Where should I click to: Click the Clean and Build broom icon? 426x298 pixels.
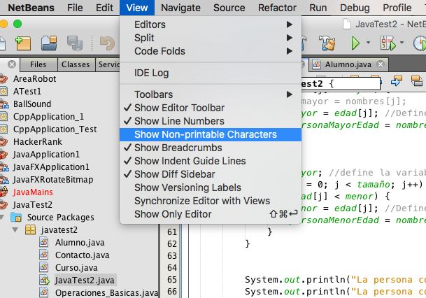click(x=327, y=43)
